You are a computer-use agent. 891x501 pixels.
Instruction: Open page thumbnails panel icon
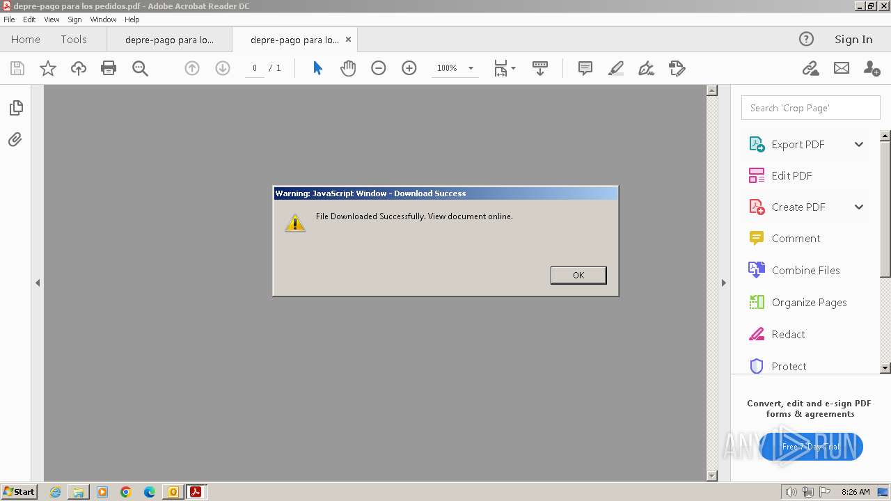16,108
